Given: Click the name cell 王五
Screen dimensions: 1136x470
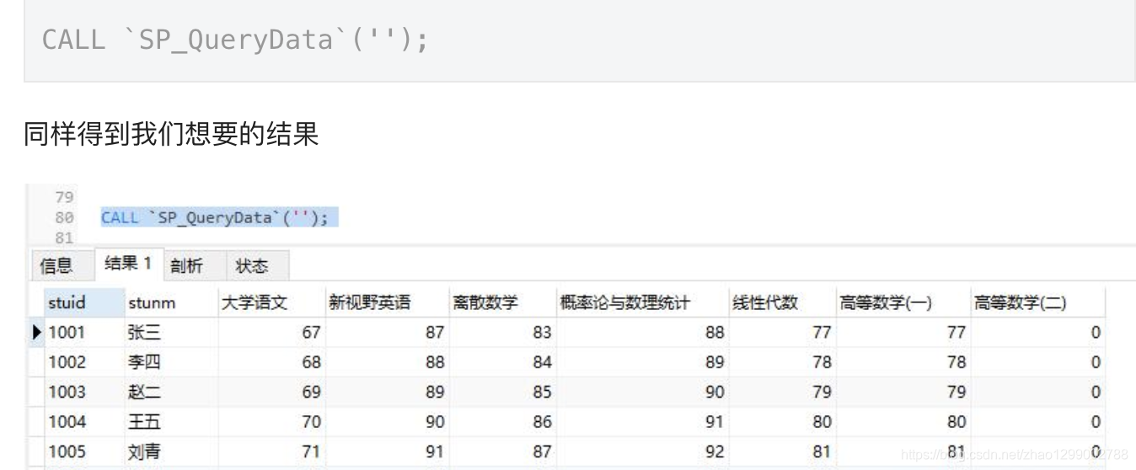Looking at the screenshot, I should tap(171, 421).
